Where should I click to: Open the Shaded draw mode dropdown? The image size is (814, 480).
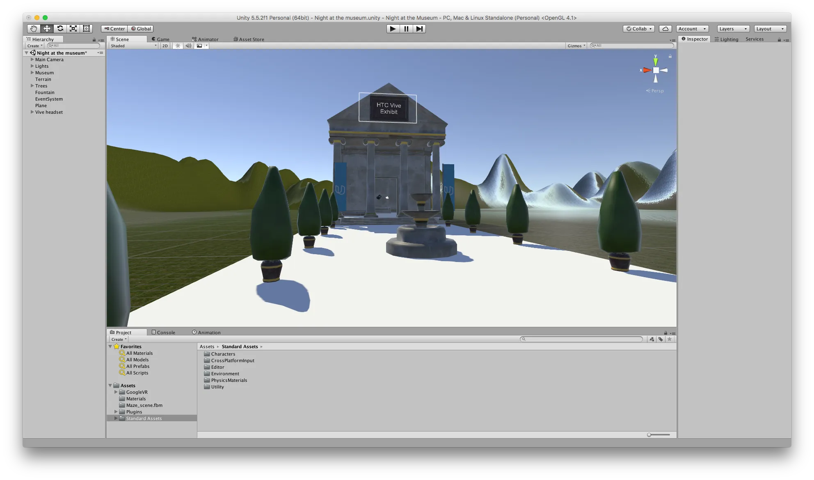134,46
